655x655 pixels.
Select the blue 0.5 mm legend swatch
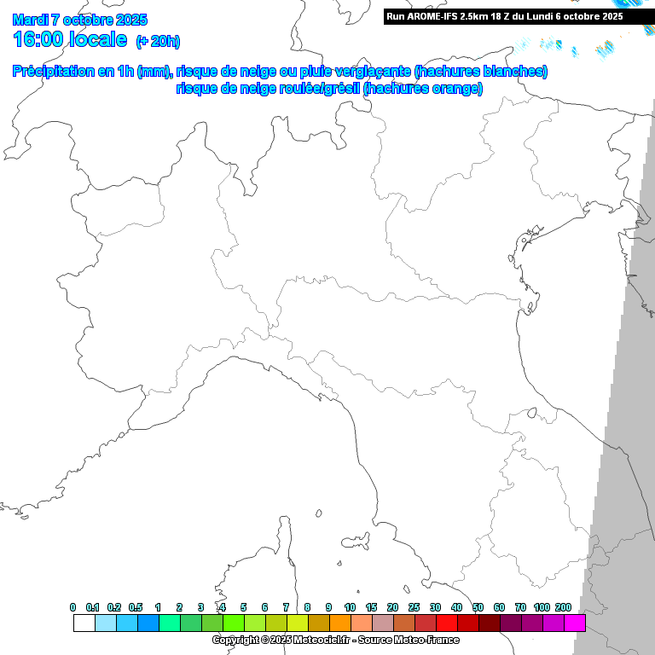coord(148,623)
